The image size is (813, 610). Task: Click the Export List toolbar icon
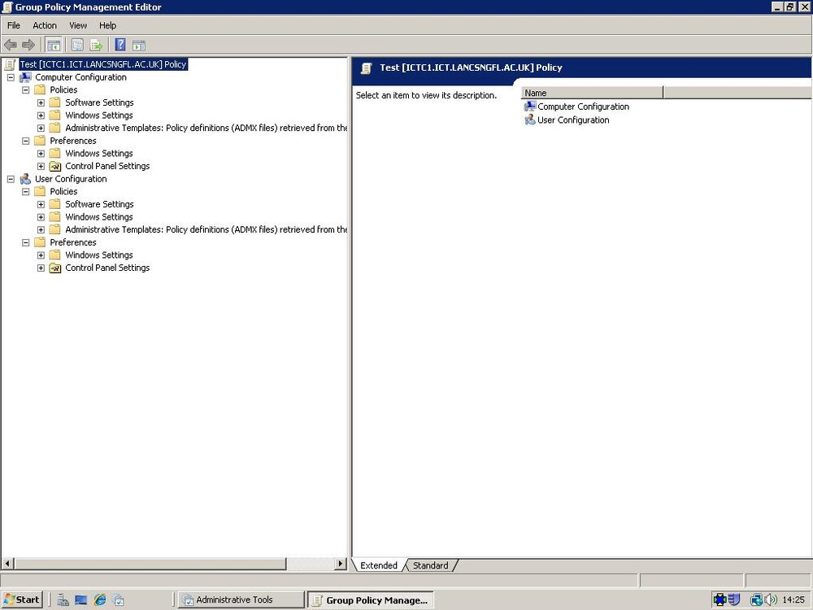(96, 45)
